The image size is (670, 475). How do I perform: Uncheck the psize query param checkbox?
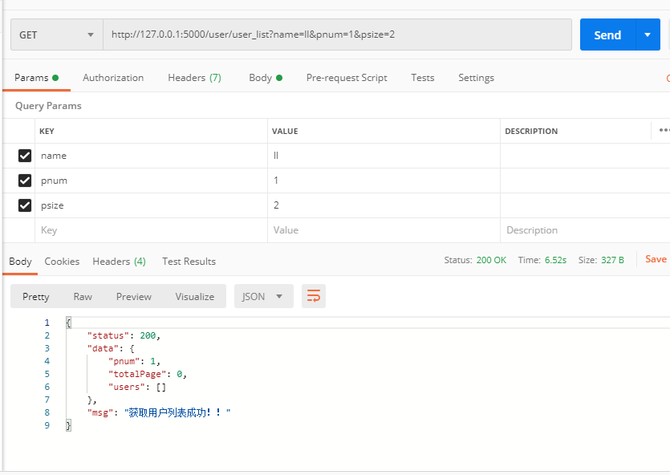(25, 205)
